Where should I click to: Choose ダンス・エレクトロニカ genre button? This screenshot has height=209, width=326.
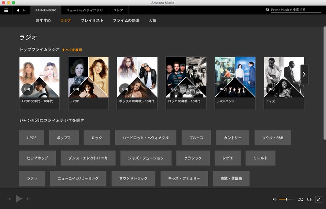coord(88,158)
